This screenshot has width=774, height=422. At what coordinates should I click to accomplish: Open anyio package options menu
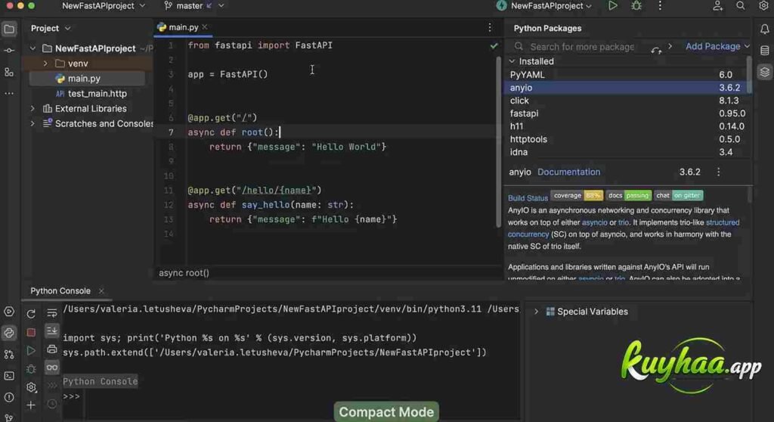point(718,172)
